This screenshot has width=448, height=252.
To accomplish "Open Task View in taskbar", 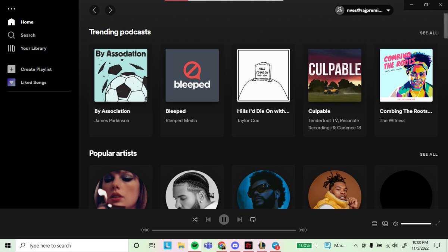I will [152, 246].
